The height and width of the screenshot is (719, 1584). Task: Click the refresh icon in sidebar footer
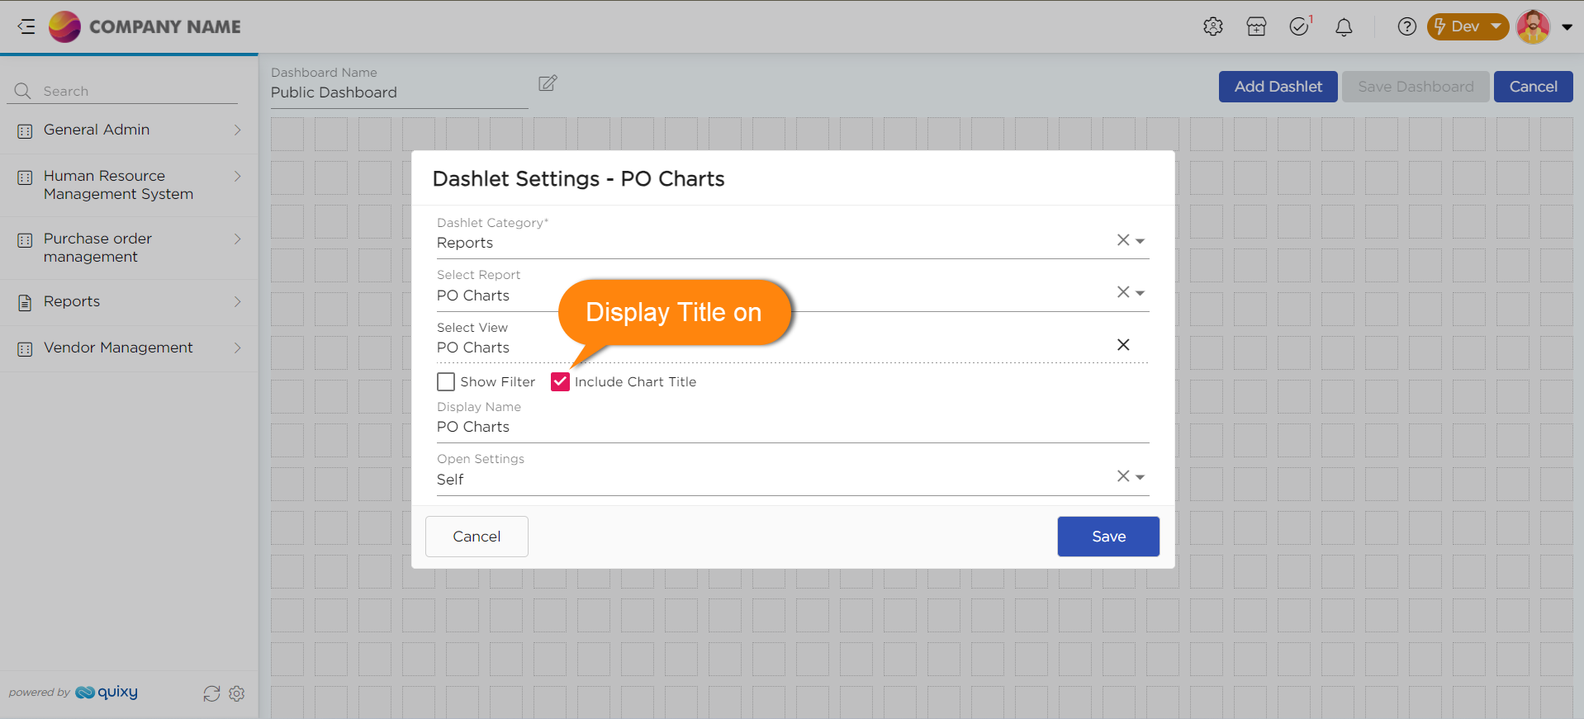(x=211, y=693)
